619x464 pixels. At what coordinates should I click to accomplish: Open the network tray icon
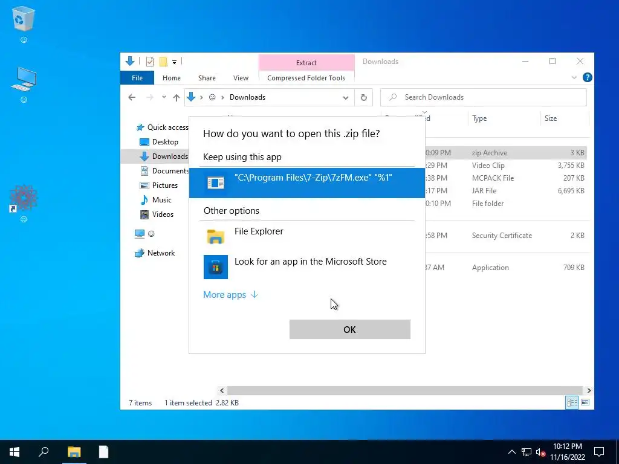(x=527, y=452)
